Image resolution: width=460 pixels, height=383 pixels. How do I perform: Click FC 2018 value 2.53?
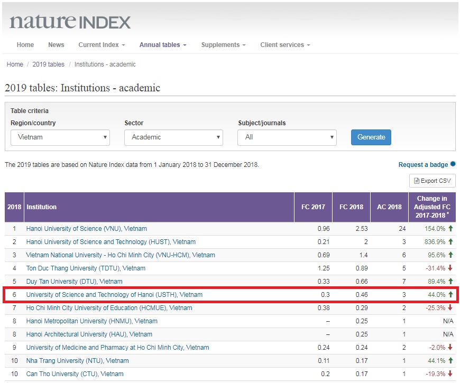(362, 229)
